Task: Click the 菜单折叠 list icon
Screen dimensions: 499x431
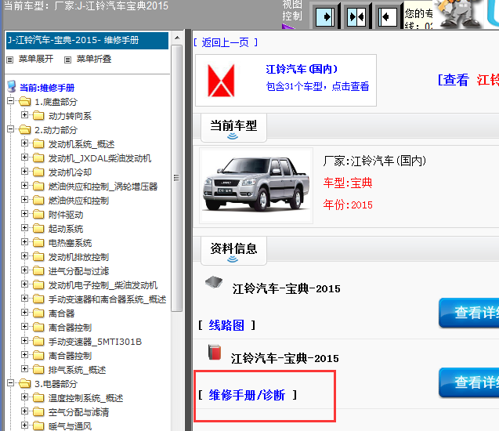Action: [67, 60]
